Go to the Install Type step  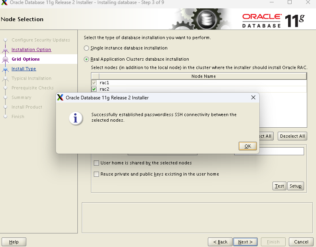[24, 69]
